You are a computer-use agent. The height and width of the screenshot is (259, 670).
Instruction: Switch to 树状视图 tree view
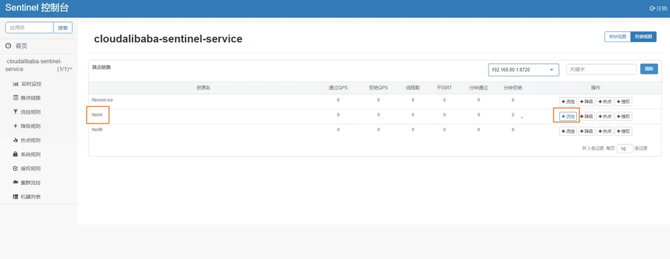(x=618, y=37)
